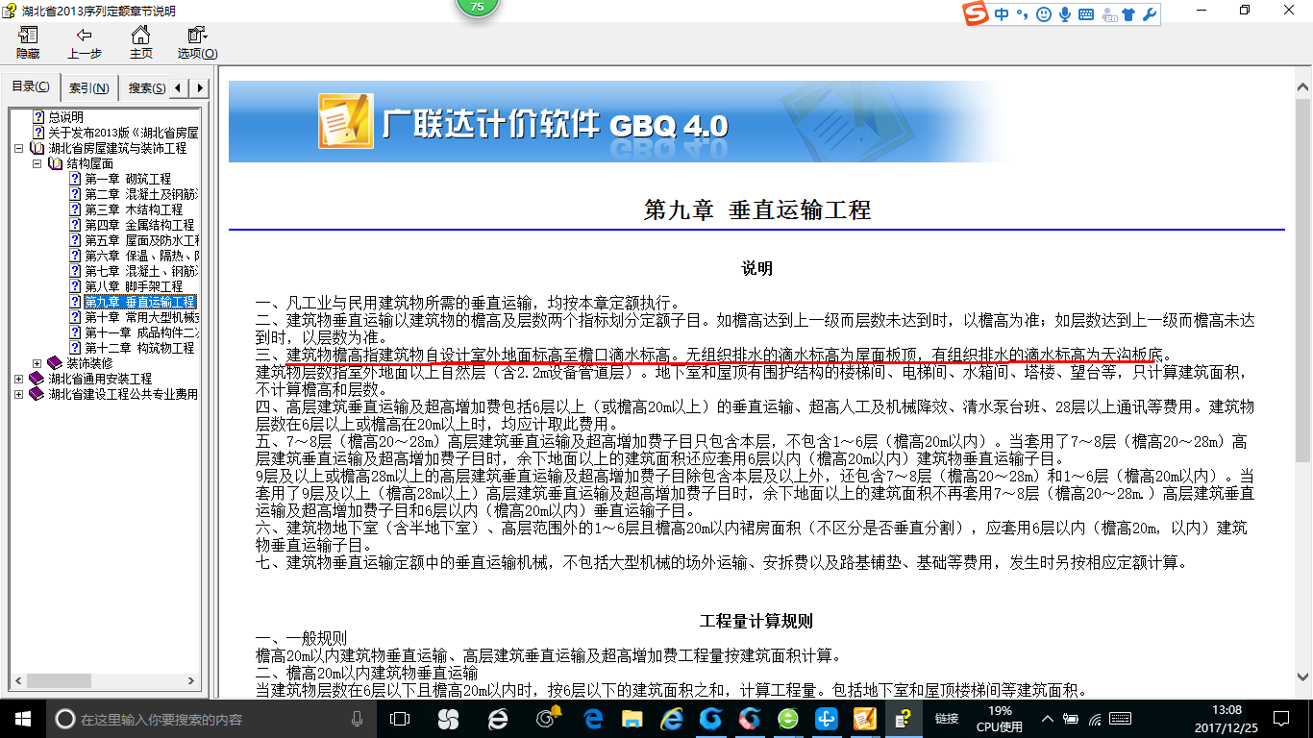Open 第八章 脚手架工程 chapter

[x=134, y=286]
